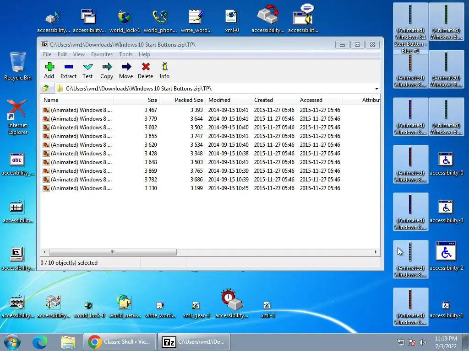This screenshot has height=351, width=469.
Task: Select the world_lock-0 desktop icon
Action: (89, 309)
